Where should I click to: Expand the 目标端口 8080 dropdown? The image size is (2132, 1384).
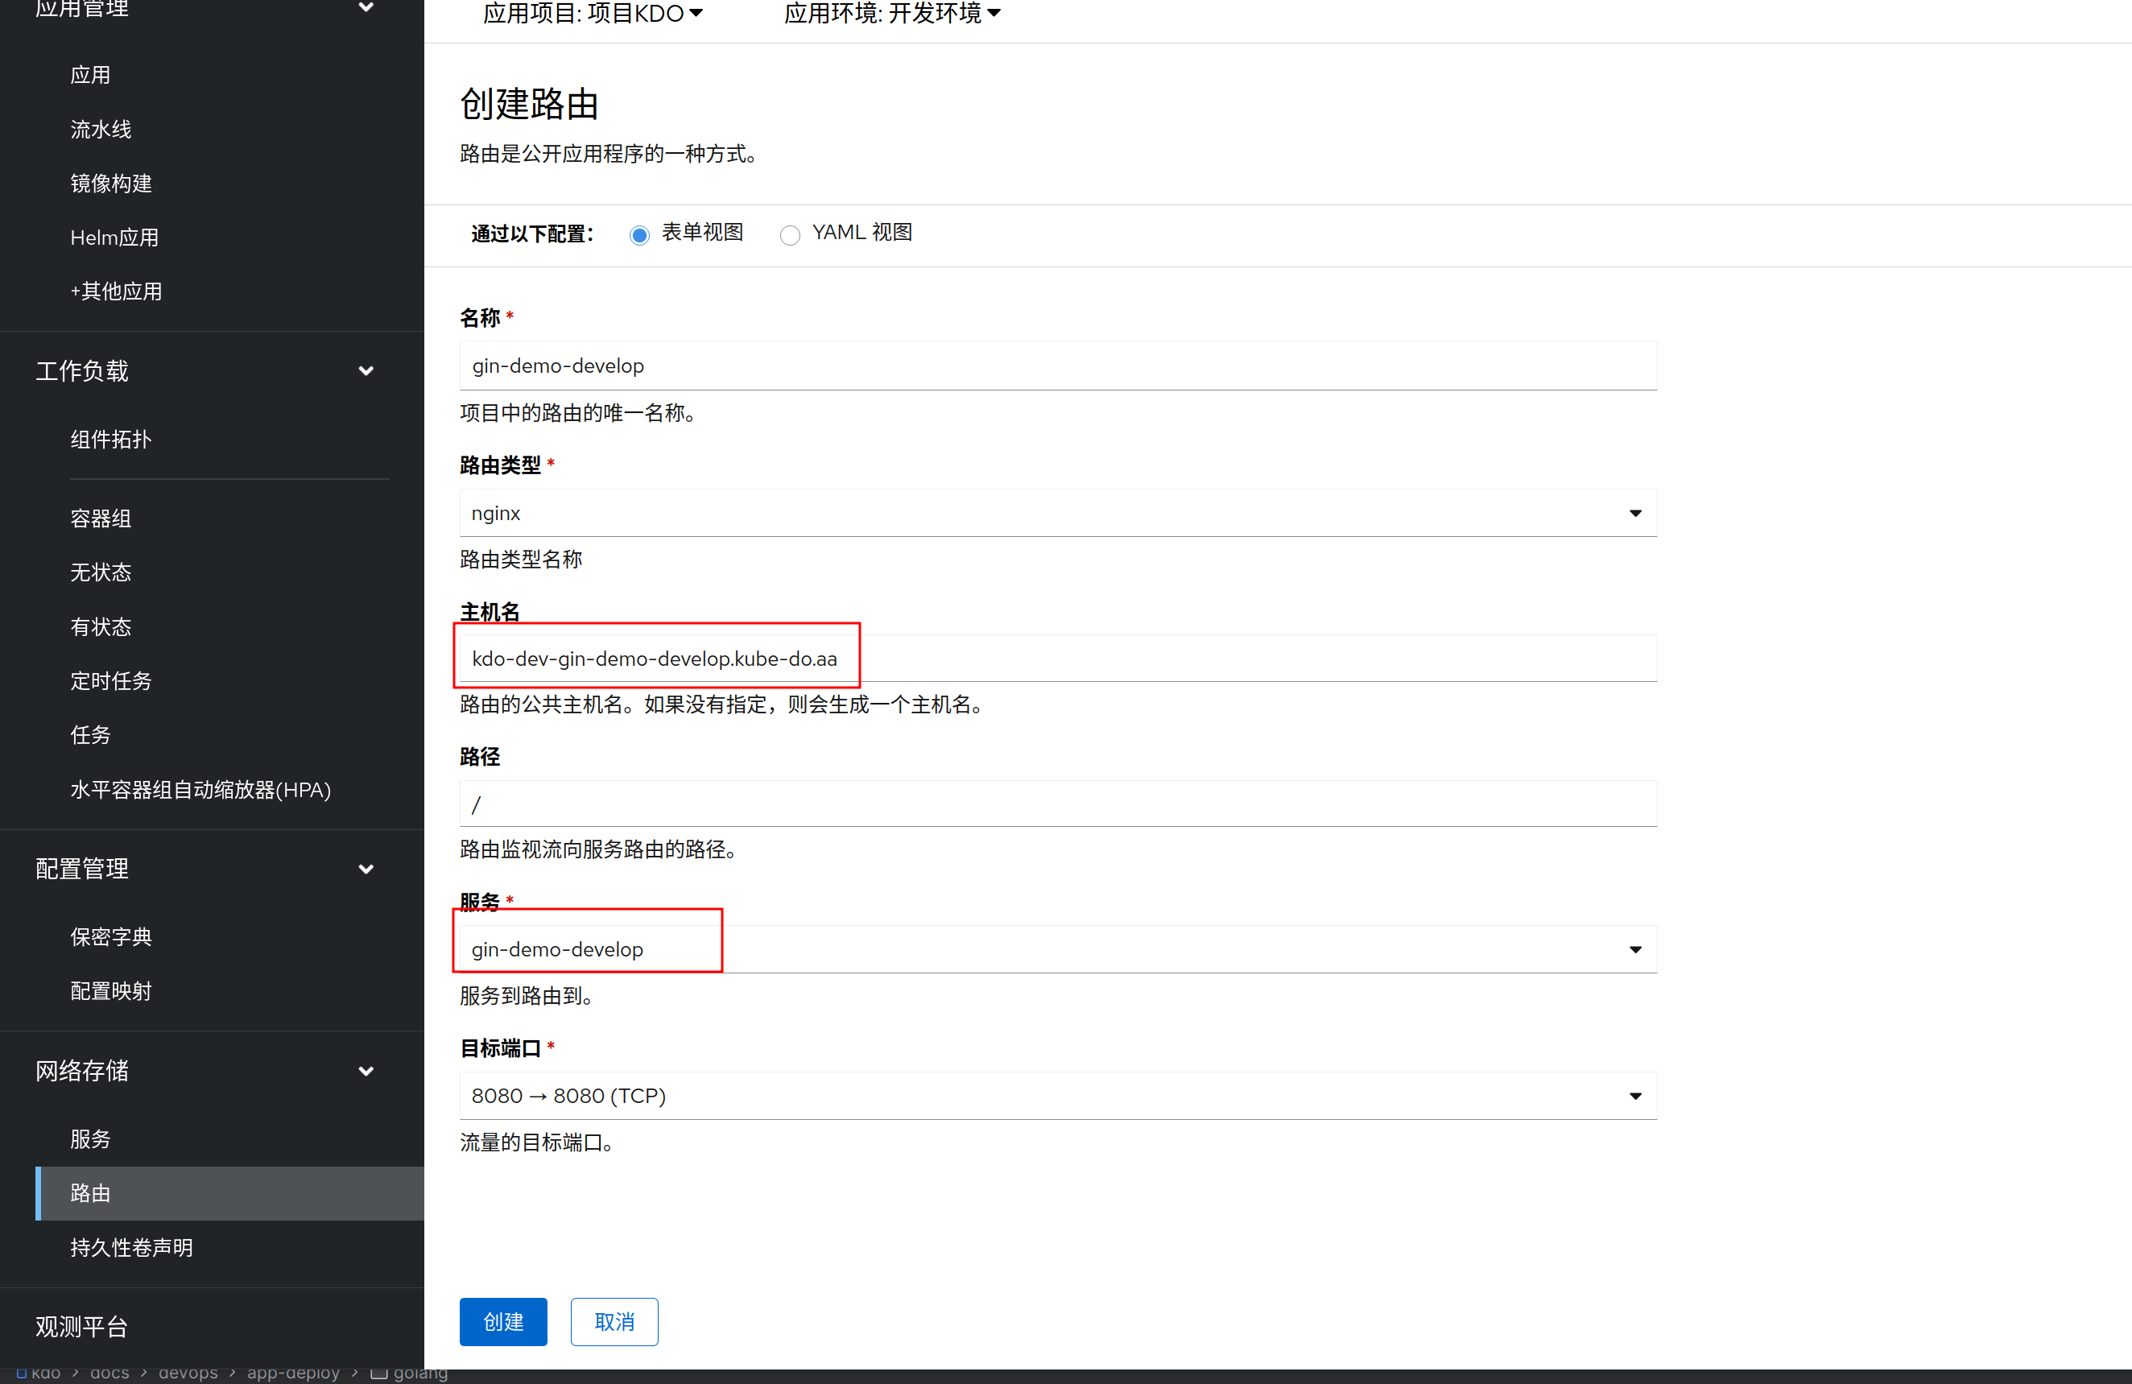[1057, 1097]
